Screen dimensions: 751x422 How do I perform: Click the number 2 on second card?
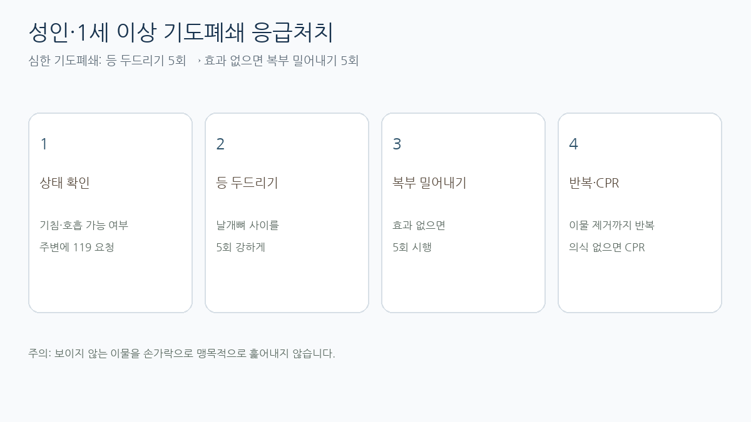[x=220, y=144]
